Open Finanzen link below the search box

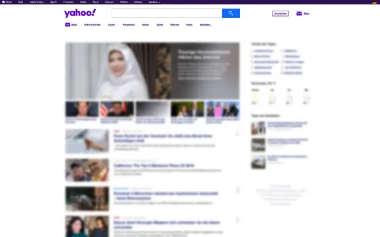(x=128, y=25)
